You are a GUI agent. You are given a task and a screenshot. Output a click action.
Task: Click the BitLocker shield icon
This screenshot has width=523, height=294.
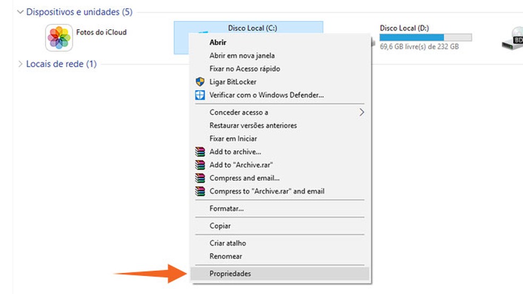click(200, 82)
